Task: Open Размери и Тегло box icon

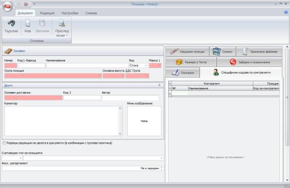Action: 179,62
